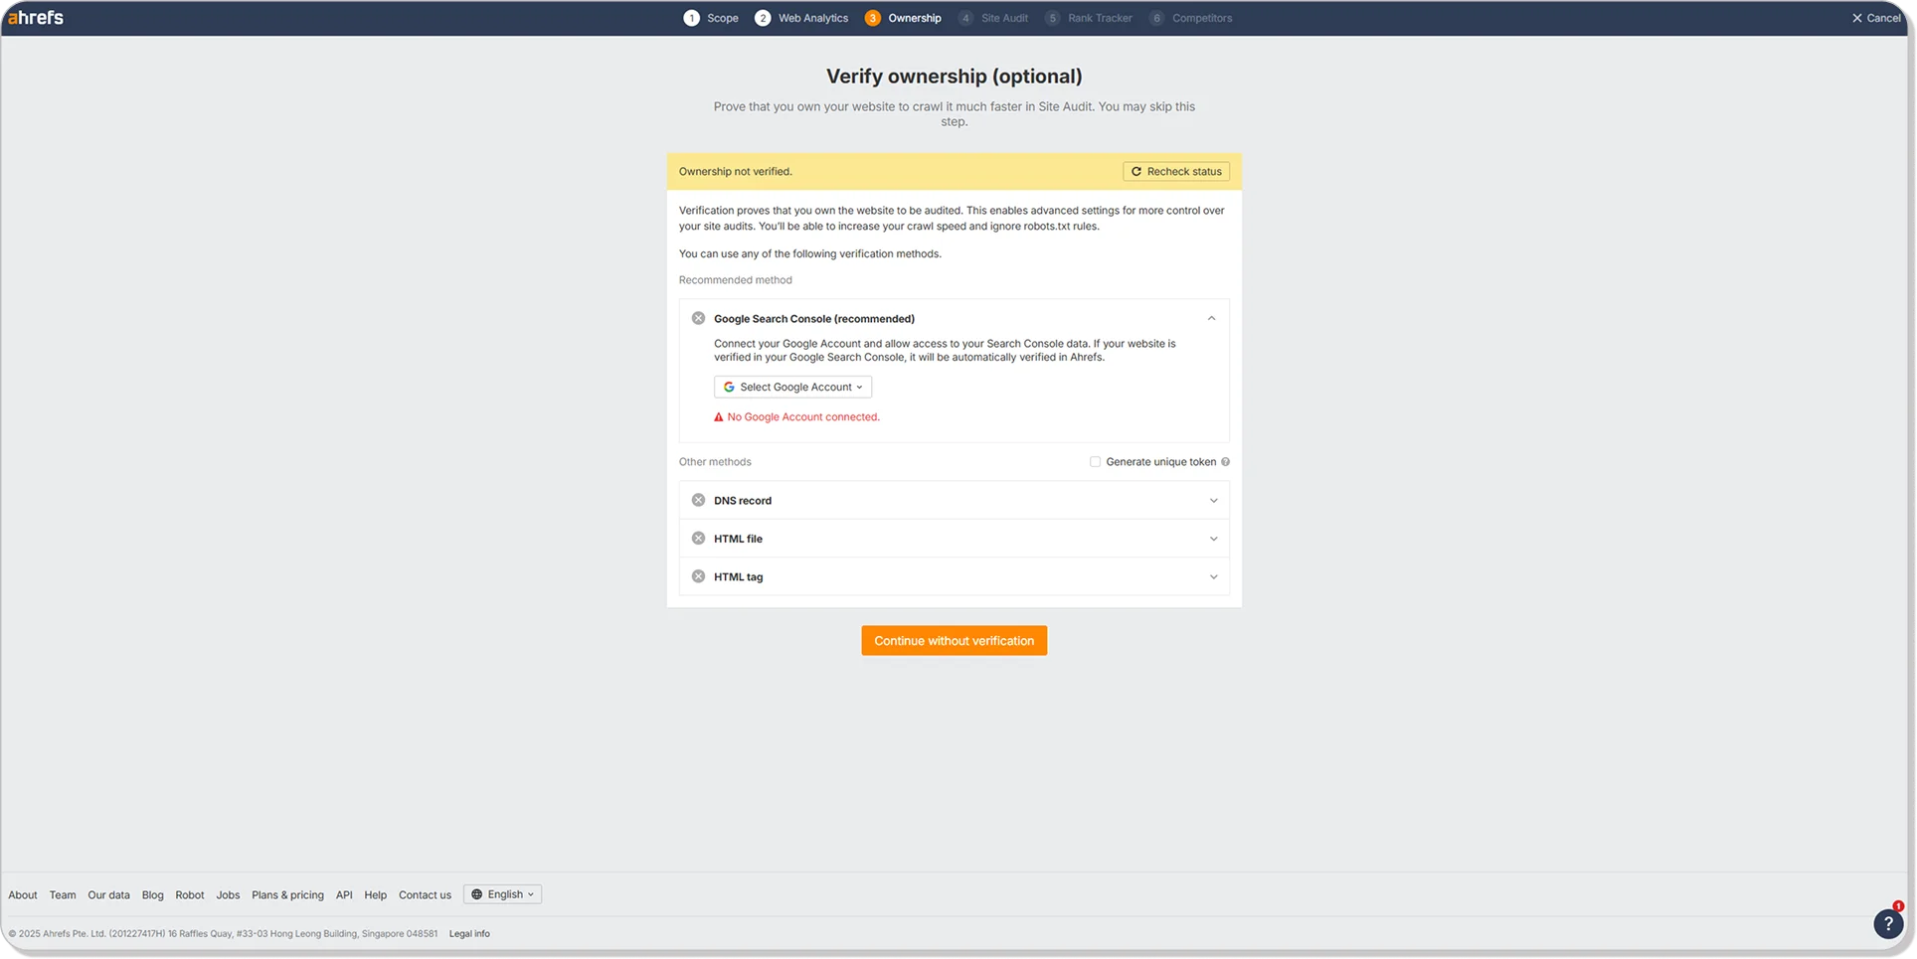Jump to step 6 Competitors

(1191, 18)
